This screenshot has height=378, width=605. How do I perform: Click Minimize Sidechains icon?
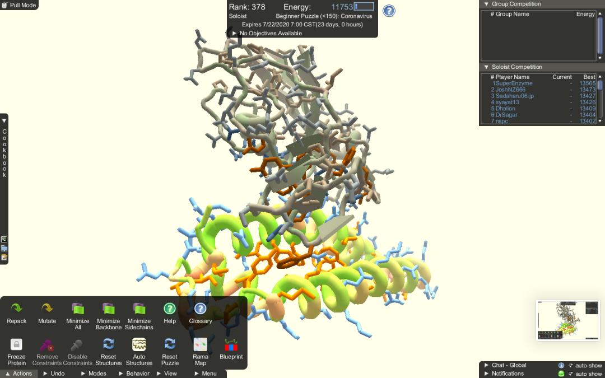pos(139,309)
